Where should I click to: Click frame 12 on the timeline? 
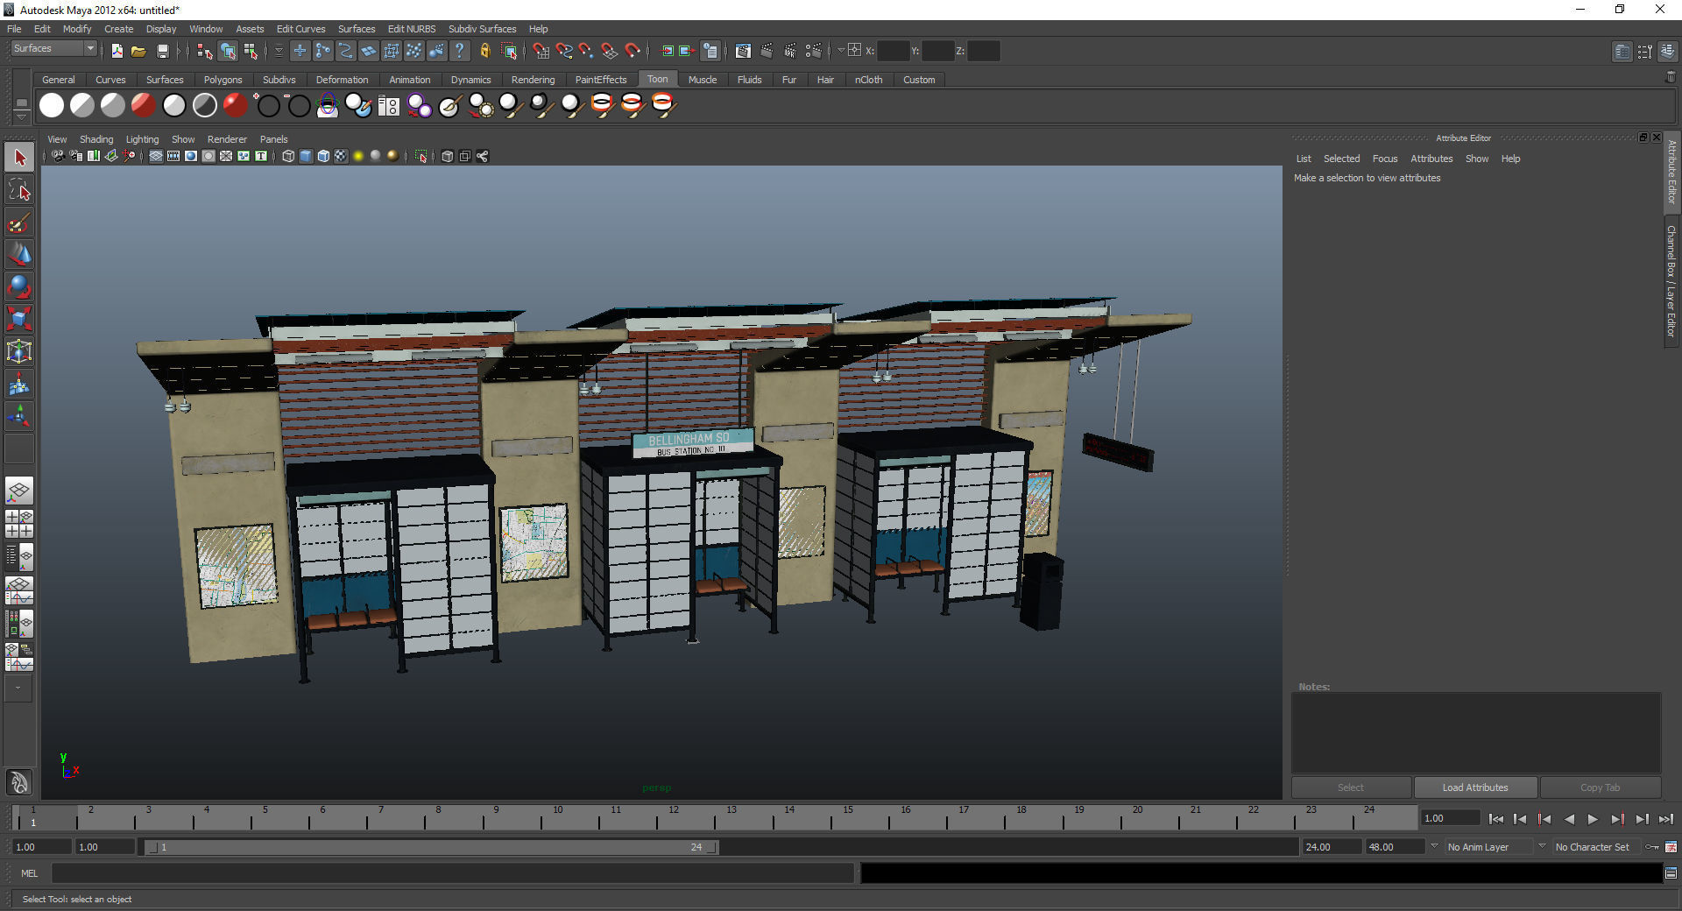673,818
